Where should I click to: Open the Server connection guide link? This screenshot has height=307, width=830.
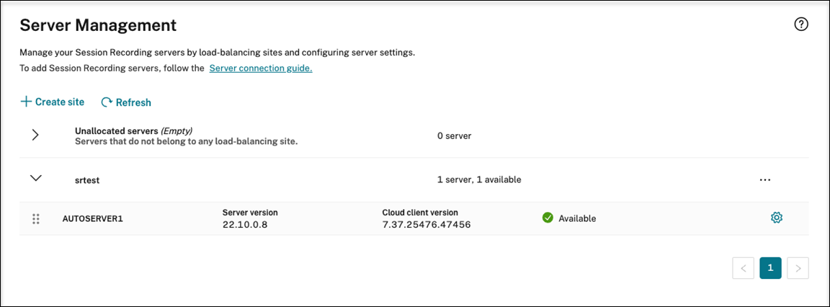pos(261,68)
